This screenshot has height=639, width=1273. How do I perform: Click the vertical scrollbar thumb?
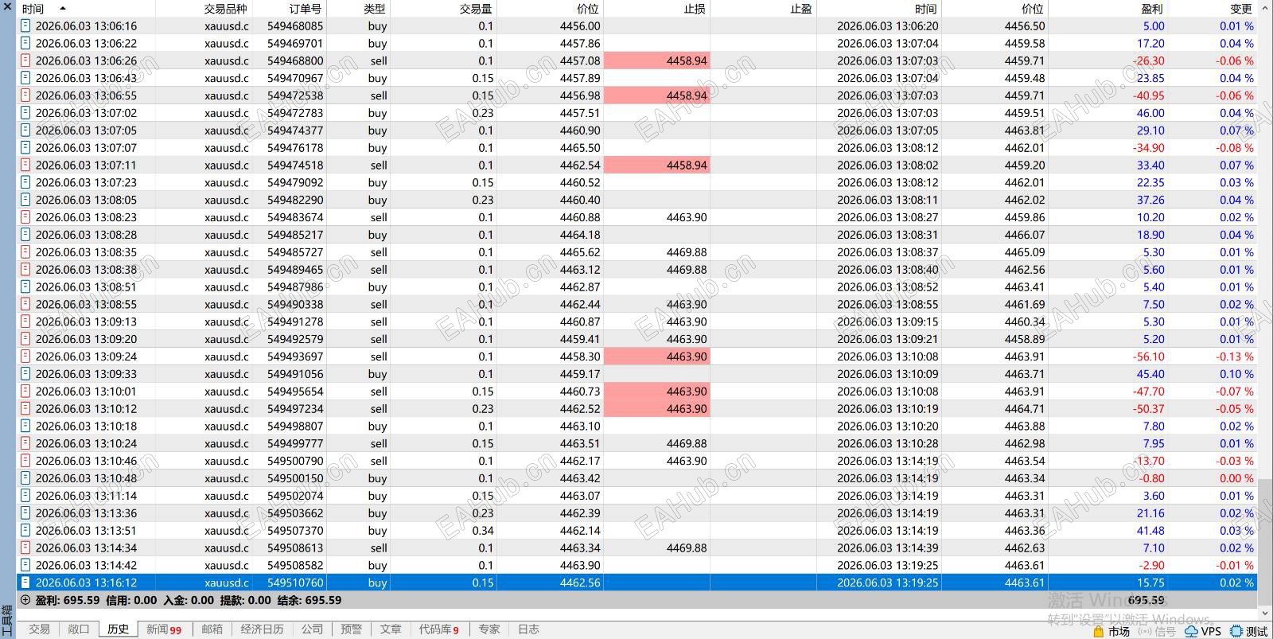coord(1265,541)
